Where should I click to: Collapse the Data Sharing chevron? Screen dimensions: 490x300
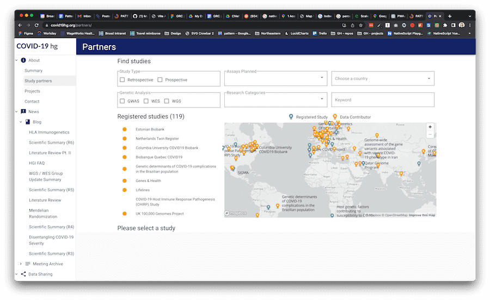pos(16,274)
